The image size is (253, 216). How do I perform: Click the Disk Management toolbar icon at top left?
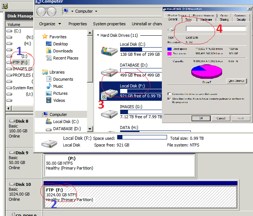pyautogui.click(x=5, y=6)
